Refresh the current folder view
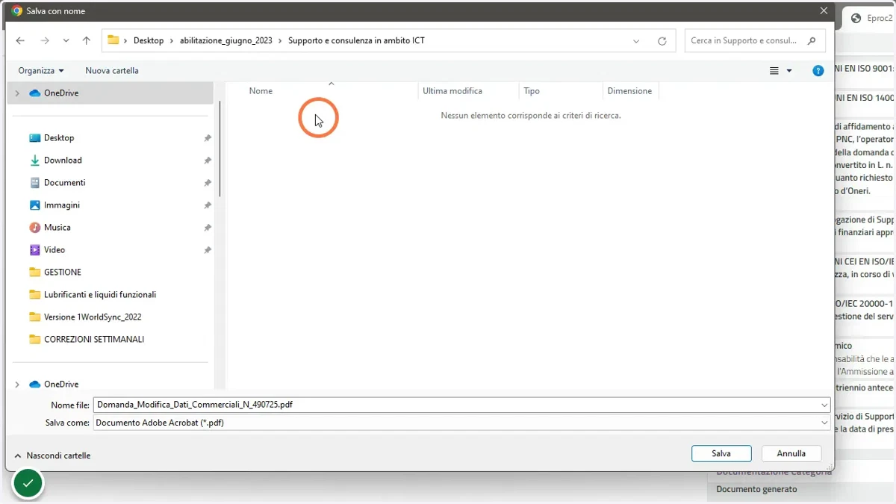896x504 pixels. tap(662, 41)
